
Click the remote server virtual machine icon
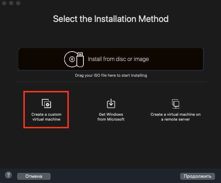176,104
